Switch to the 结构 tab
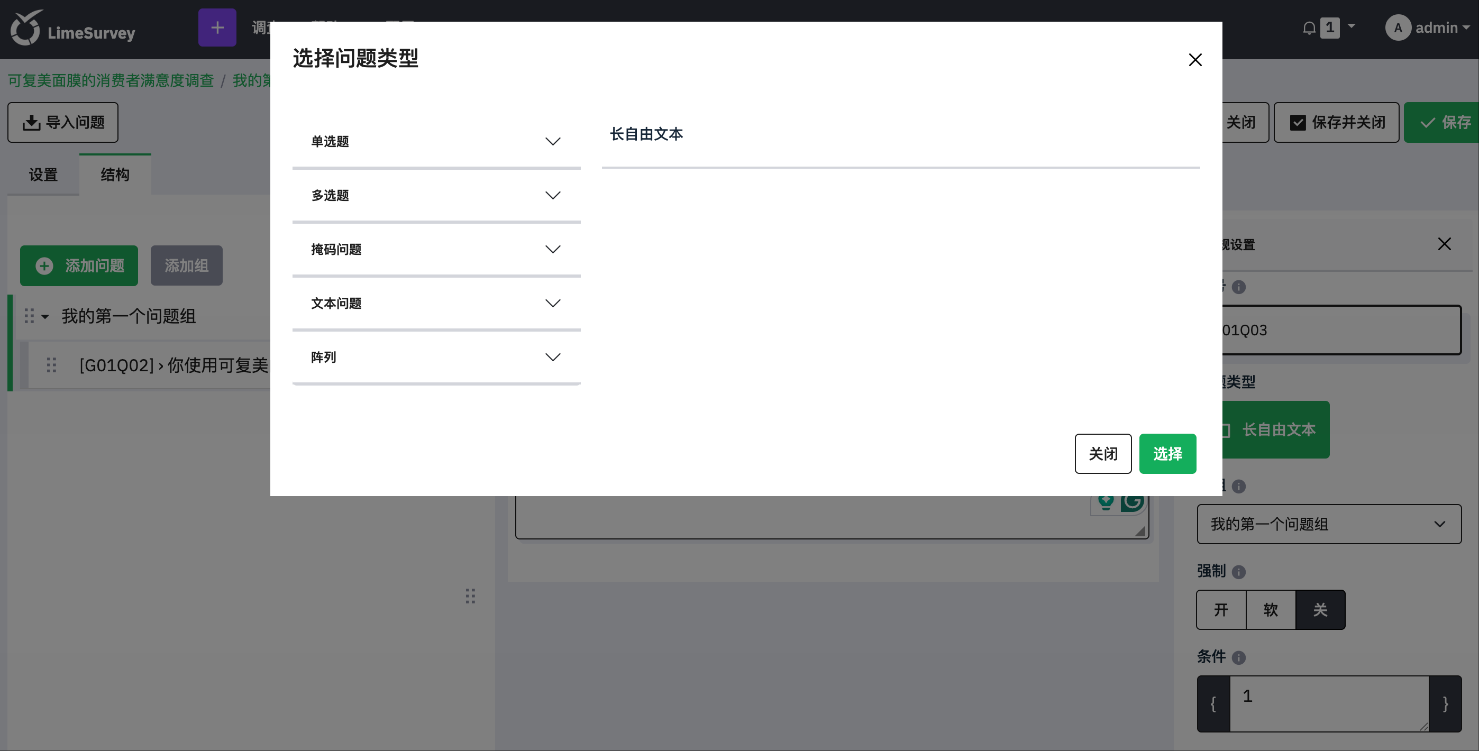1479x751 pixels. (115, 175)
